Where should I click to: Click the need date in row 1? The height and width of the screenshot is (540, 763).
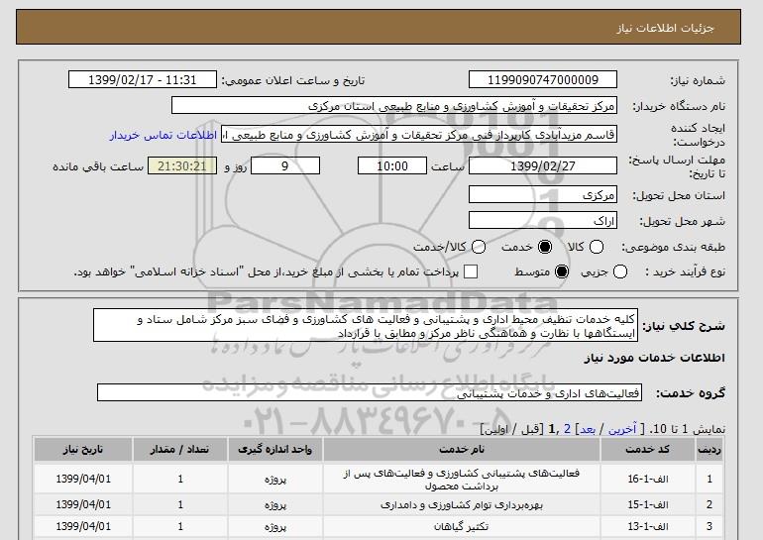point(83,480)
